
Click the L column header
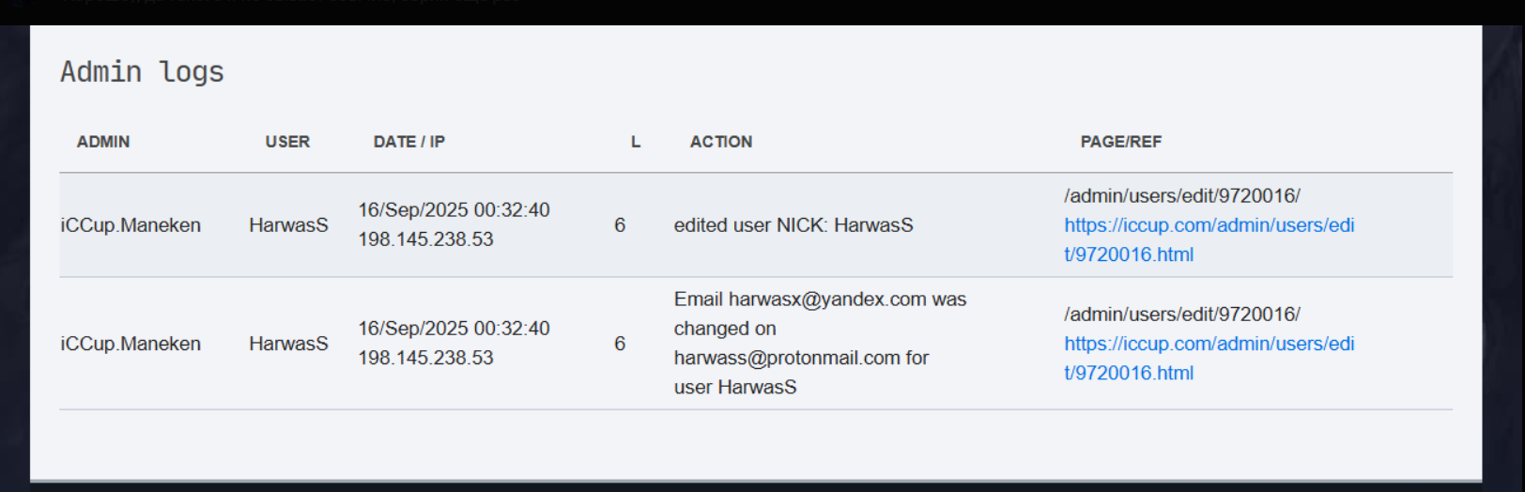coord(636,142)
